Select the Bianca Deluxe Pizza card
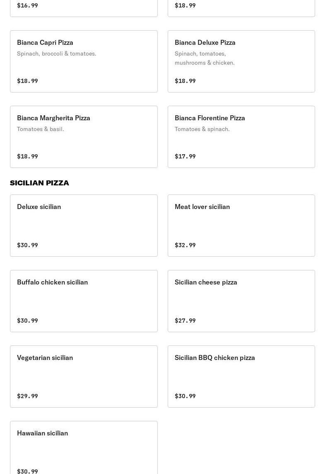 click(x=241, y=61)
